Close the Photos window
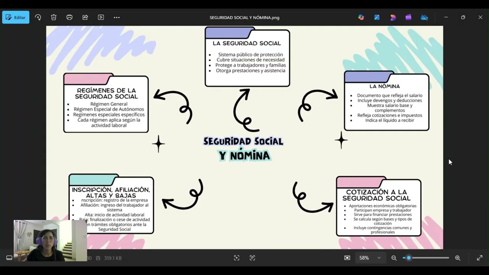Viewport: 489px width, 275px height. [x=480, y=17]
